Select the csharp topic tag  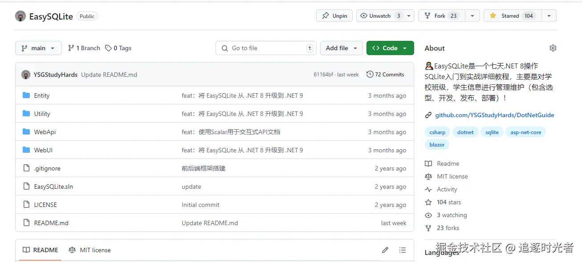click(437, 132)
